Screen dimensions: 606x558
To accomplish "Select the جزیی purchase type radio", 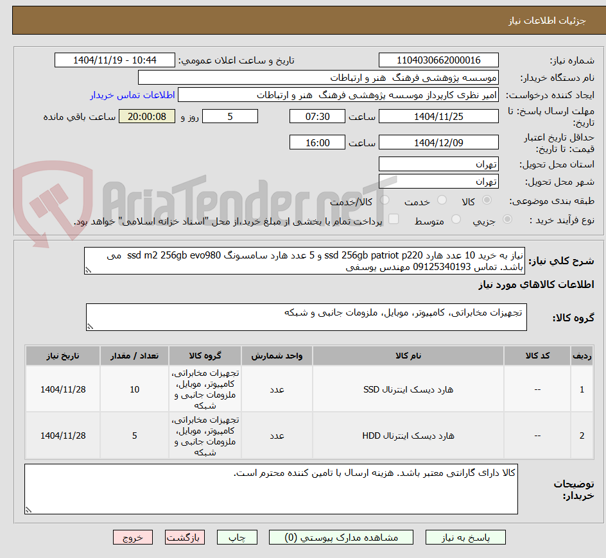I will [x=507, y=219].
